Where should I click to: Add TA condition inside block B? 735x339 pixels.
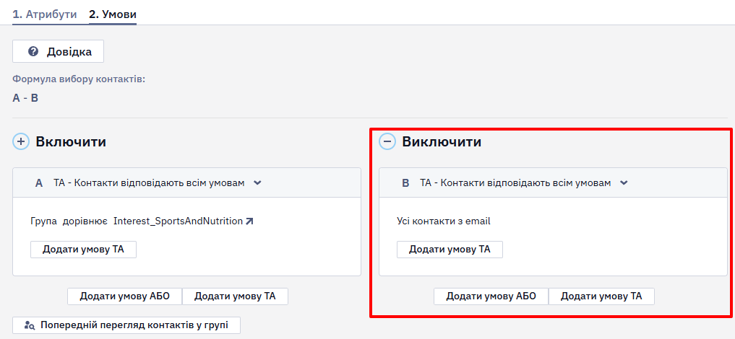pyautogui.click(x=450, y=250)
